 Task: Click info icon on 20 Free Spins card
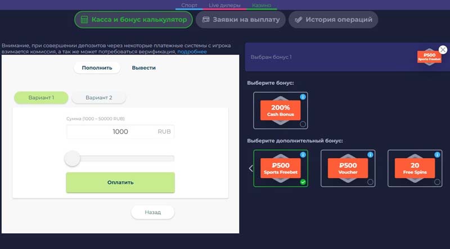(x=436, y=155)
